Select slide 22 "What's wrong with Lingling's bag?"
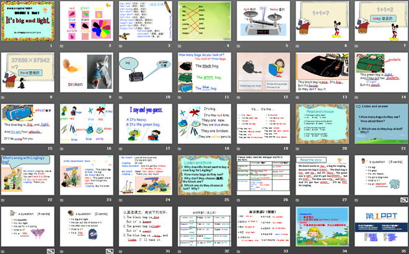The width and height of the screenshot is (409, 254). [28, 175]
